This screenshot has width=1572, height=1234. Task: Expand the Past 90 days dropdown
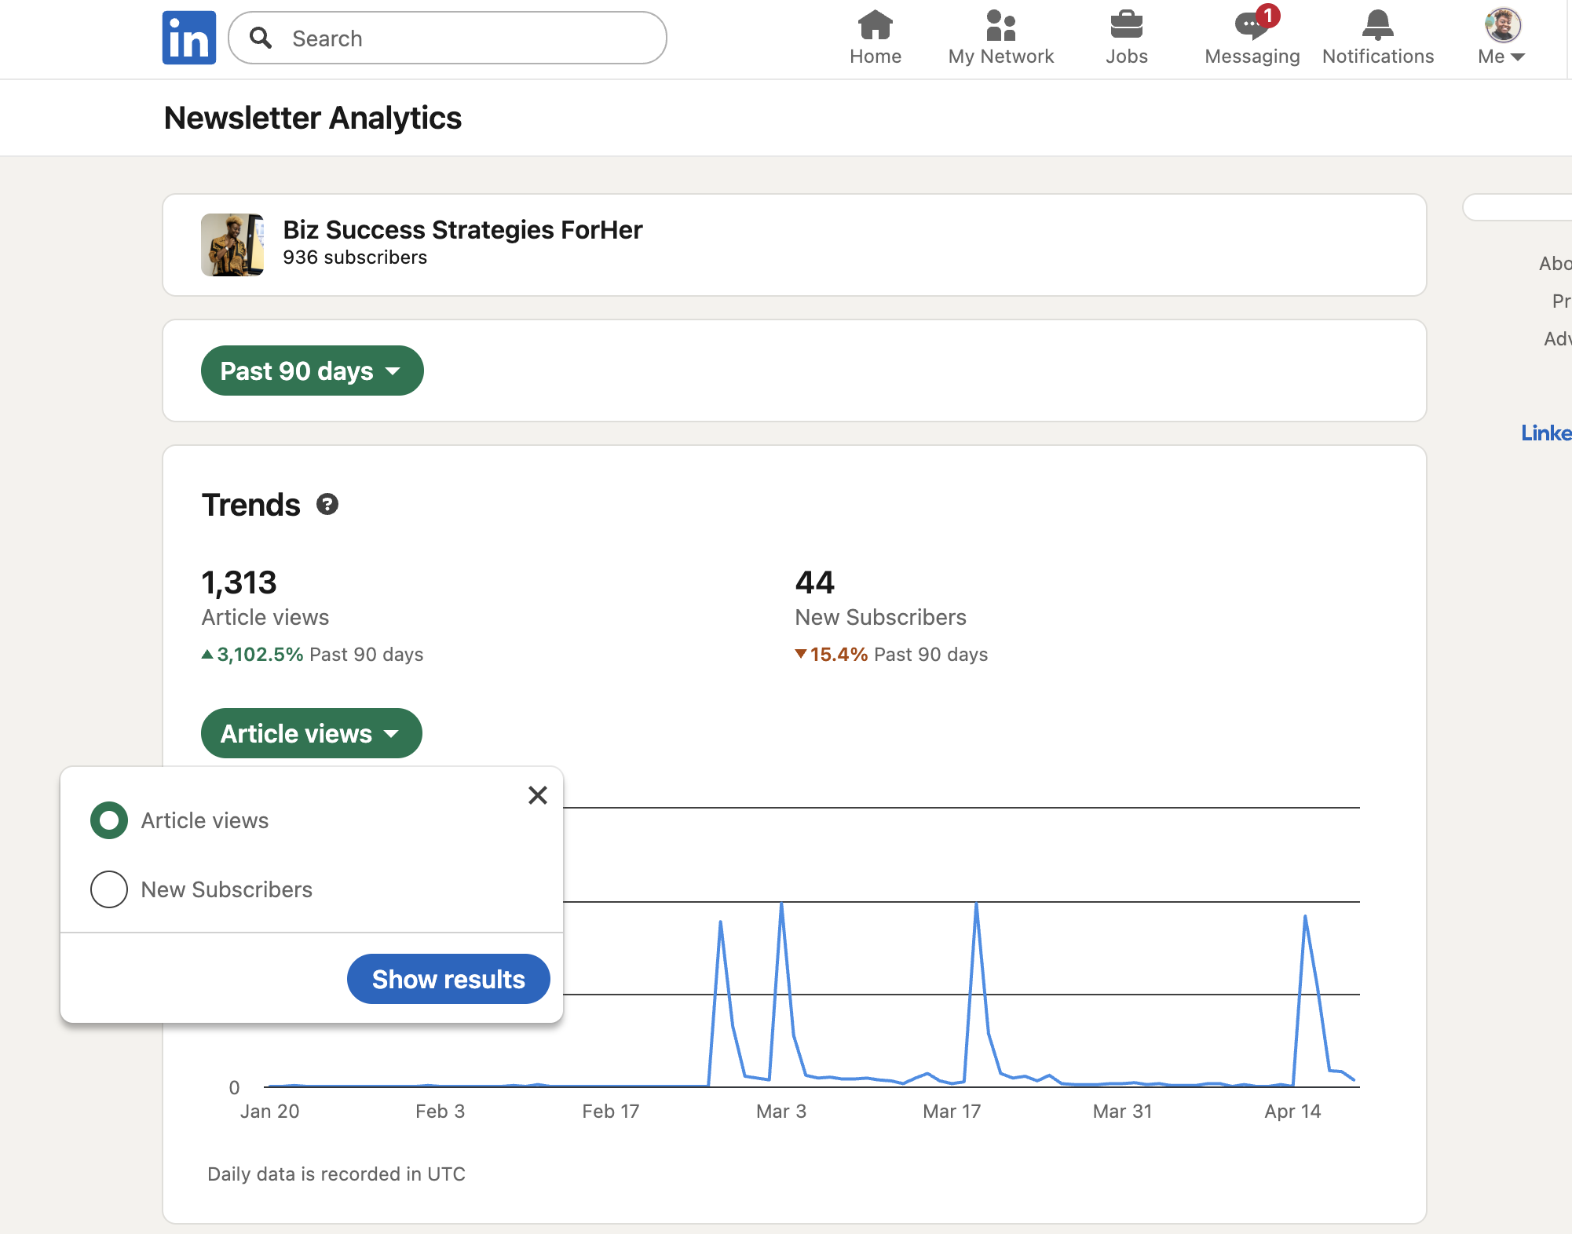[312, 371]
